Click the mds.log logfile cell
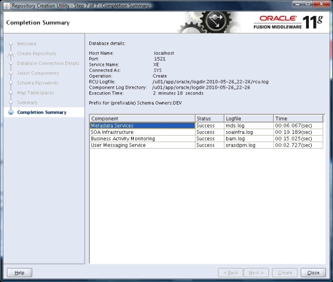Viewport: 333px width, 282px height. coord(248,126)
